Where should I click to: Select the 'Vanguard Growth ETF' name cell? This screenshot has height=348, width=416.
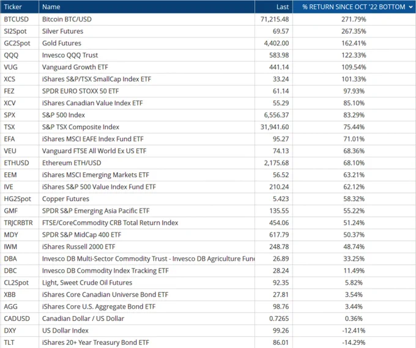[147, 67]
